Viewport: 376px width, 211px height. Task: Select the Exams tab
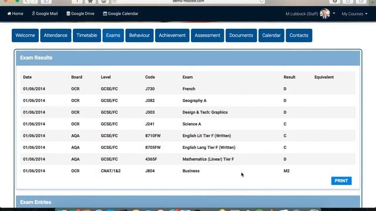coord(113,35)
